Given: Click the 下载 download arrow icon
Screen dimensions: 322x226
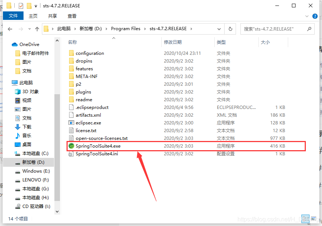Looking at the screenshot, I should click(18, 127).
